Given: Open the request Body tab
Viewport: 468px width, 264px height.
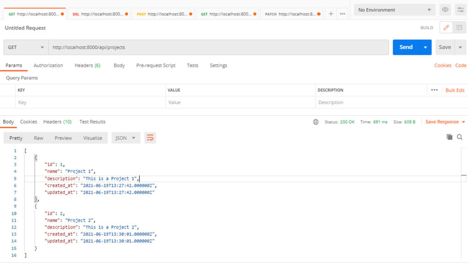Looking at the screenshot, I should (x=119, y=65).
